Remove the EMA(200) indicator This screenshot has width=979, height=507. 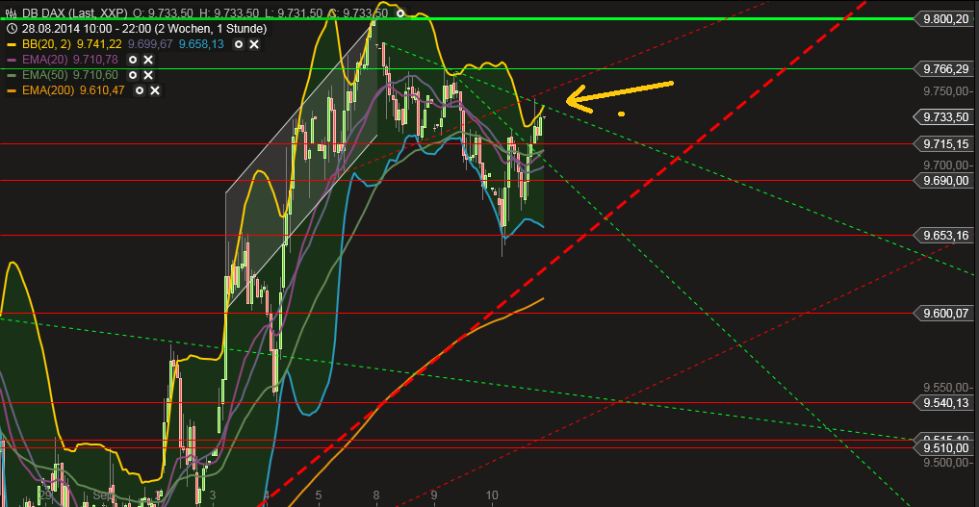[x=155, y=90]
